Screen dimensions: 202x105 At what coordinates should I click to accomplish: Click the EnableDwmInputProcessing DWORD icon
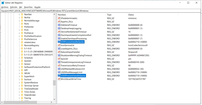point(59,38)
